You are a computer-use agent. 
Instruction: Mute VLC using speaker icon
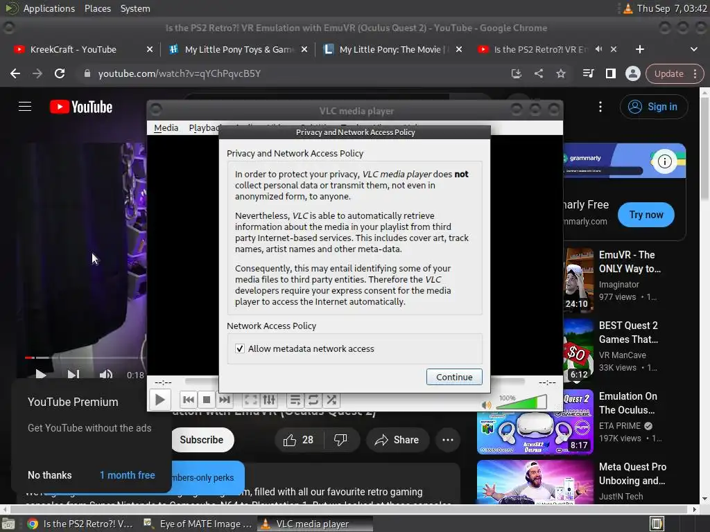click(486, 405)
